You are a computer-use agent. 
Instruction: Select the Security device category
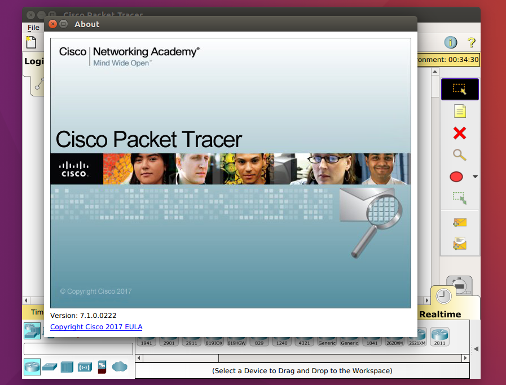(102, 367)
